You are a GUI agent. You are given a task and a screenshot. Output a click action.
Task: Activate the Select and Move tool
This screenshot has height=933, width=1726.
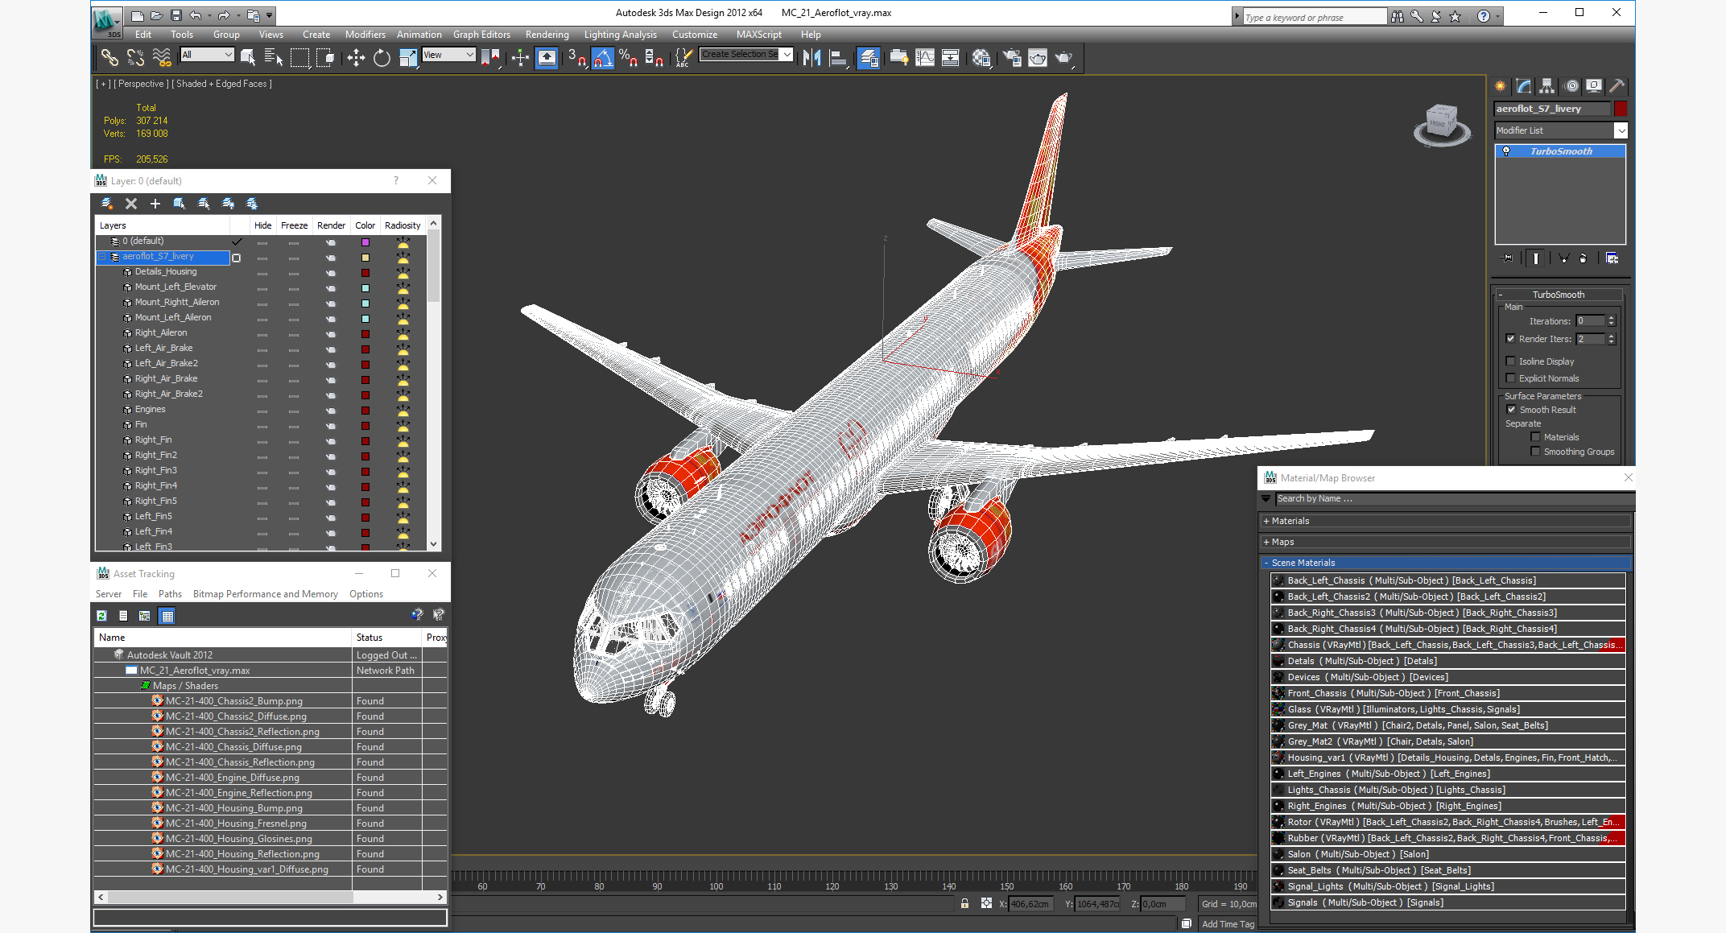tap(356, 57)
